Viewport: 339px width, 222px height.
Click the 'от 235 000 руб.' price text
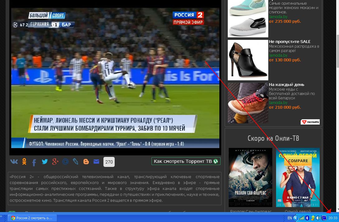pyautogui.click(x=285, y=21)
